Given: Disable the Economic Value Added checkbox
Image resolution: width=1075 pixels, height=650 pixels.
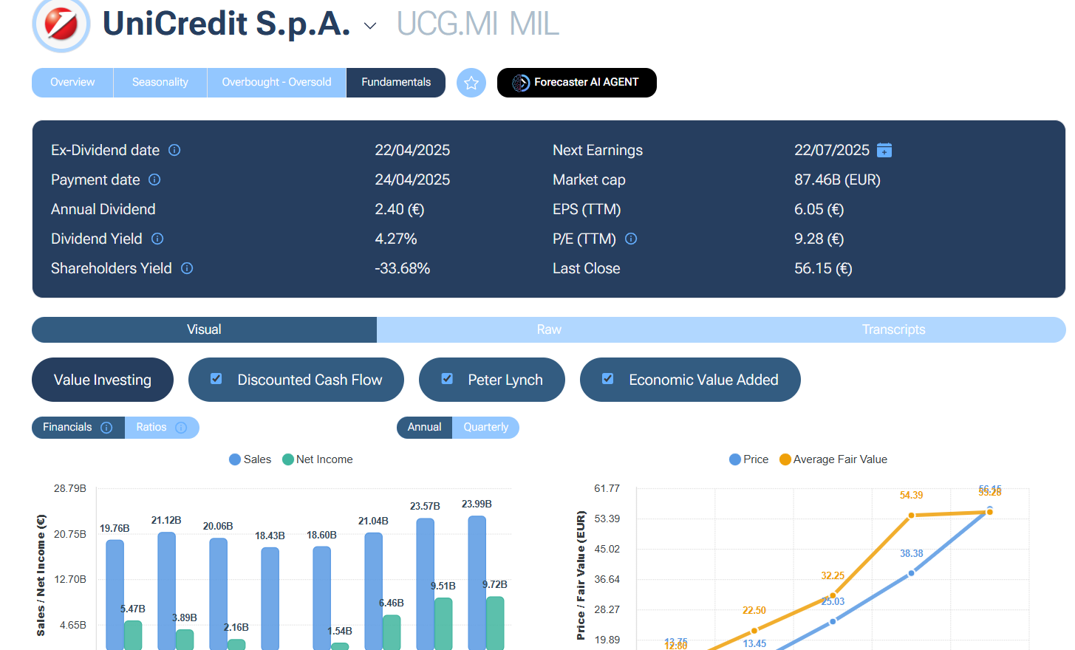Looking at the screenshot, I should tap(608, 379).
